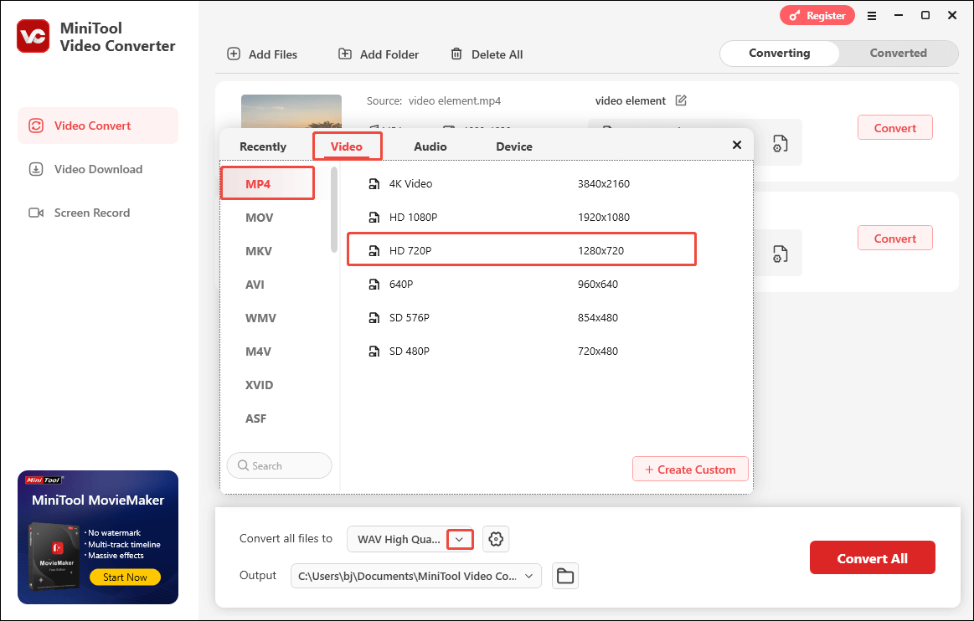Open output settings gear icon next to format
This screenshot has width=974, height=621.
[x=496, y=540]
